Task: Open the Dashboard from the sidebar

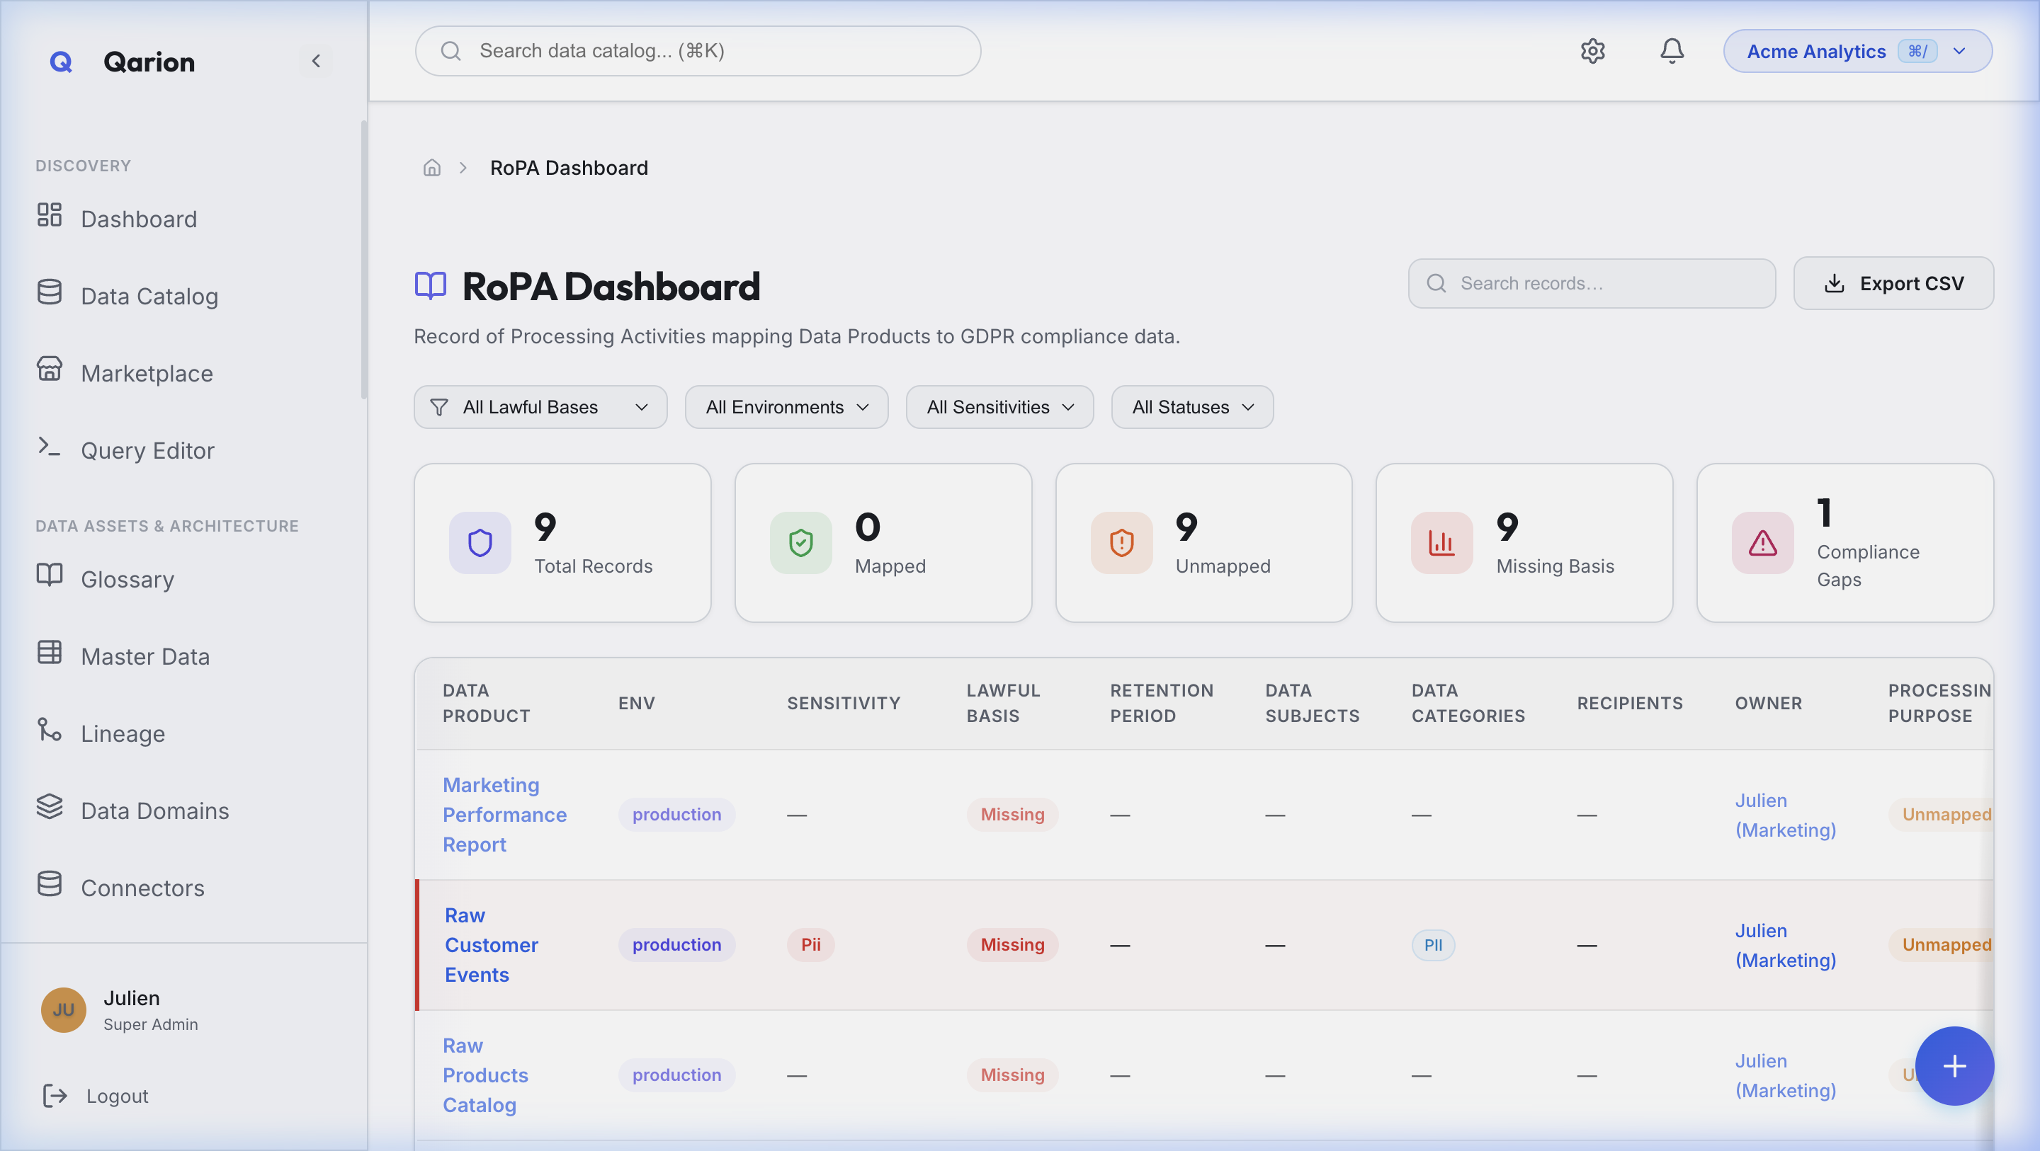Action: (x=139, y=219)
